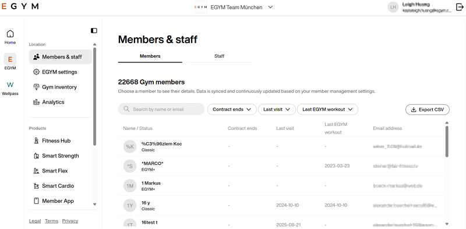Open EGYM settings in the sidebar
The height and width of the screenshot is (229, 466).
[x=61, y=72]
